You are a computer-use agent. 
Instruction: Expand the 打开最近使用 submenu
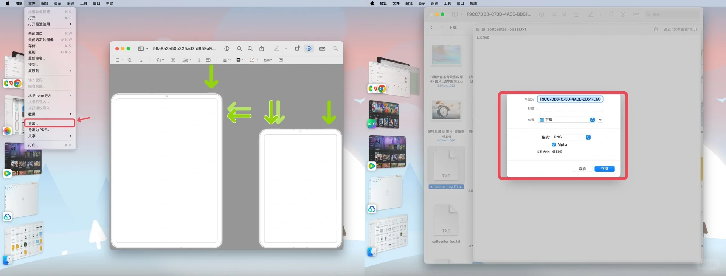(50, 24)
